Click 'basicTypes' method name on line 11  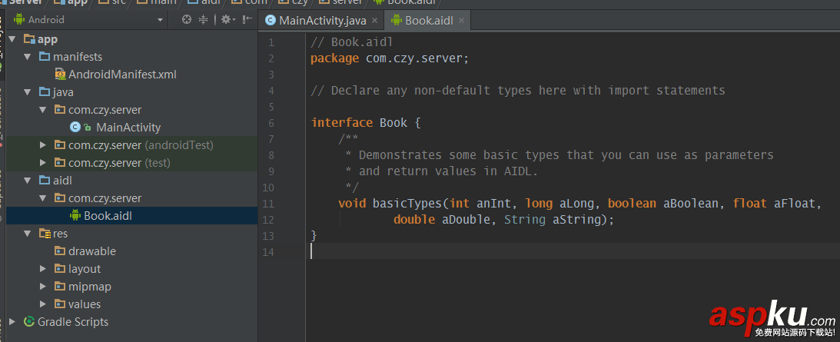407,203
